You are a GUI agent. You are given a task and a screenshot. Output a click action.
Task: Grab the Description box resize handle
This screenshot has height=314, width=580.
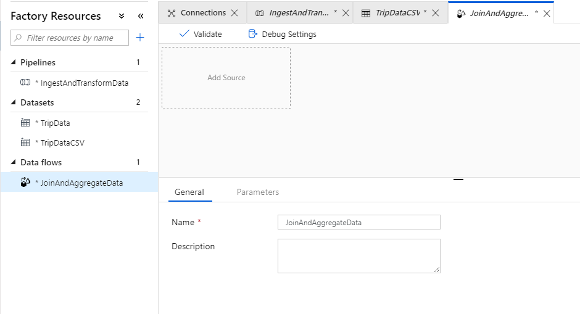[437, 270]
